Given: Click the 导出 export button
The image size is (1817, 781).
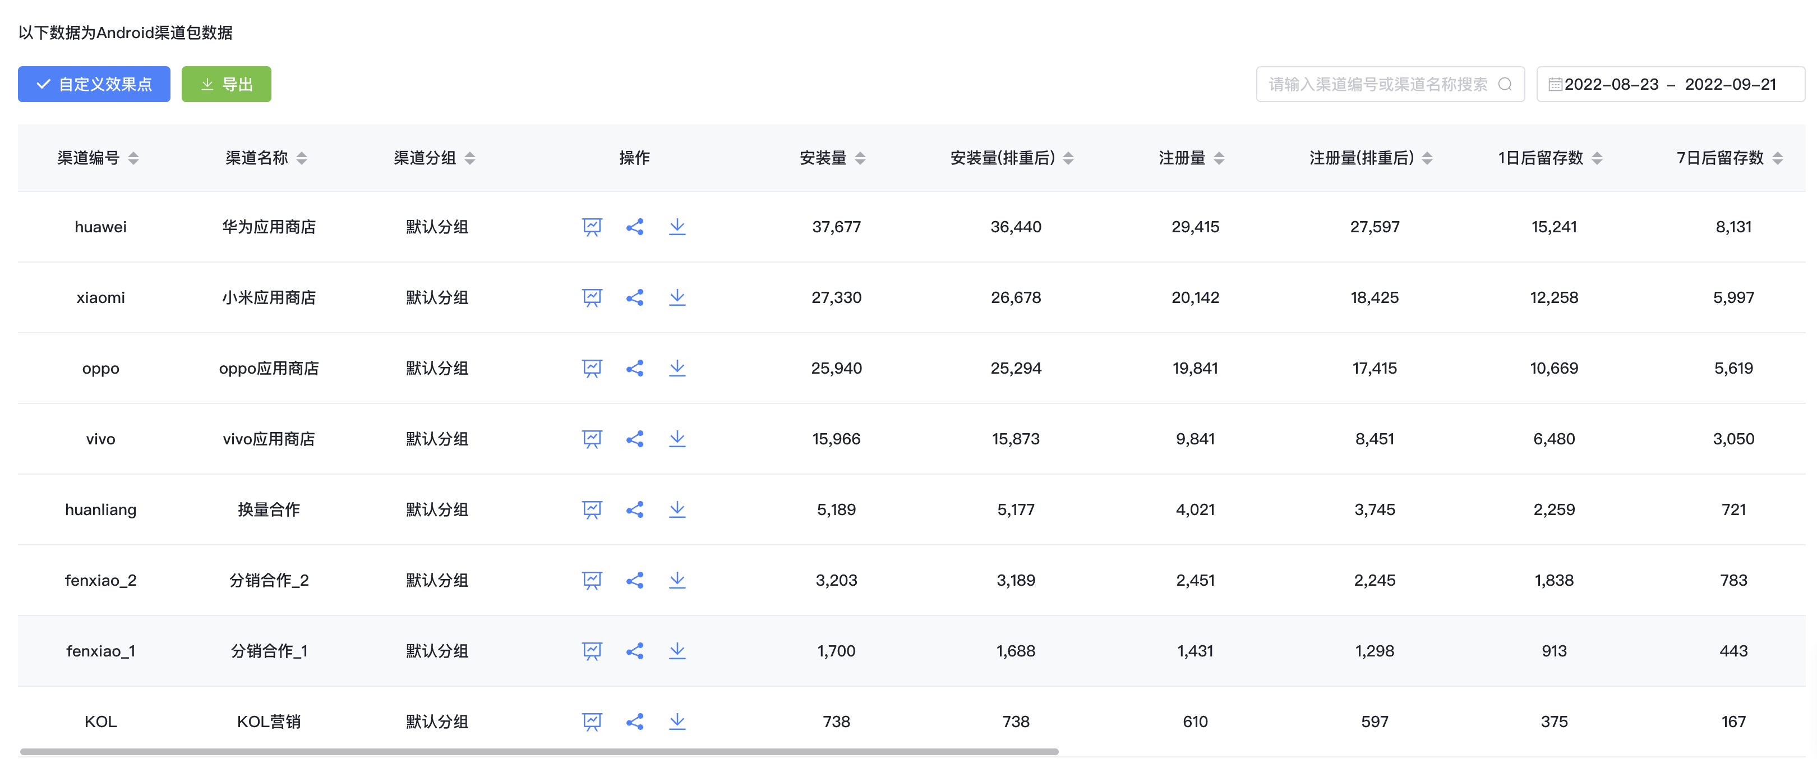Looking at the screenshot, I should (225, 84).
